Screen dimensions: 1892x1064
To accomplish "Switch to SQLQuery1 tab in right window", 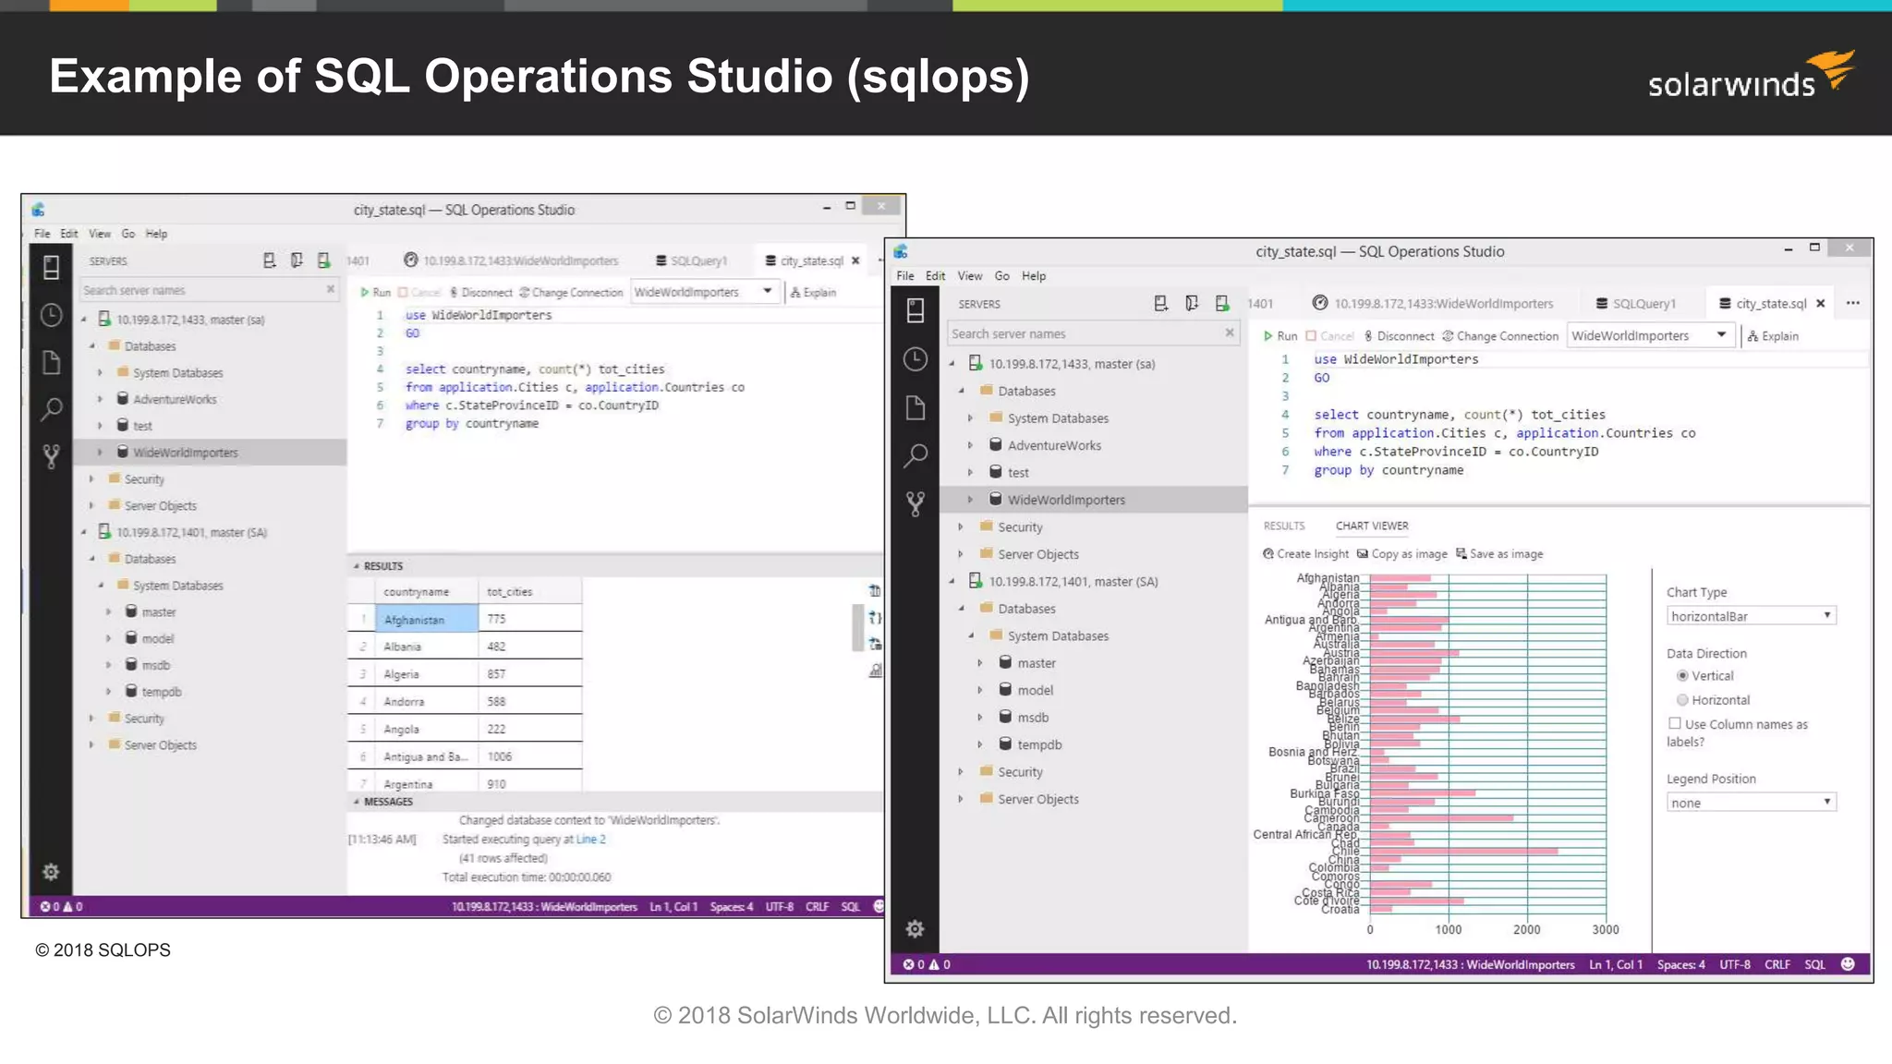I will [1635, 303].
